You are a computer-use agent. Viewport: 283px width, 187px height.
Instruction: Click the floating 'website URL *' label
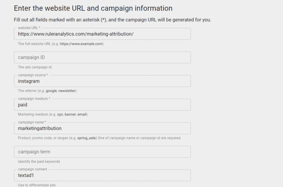(x=29, y=28)
